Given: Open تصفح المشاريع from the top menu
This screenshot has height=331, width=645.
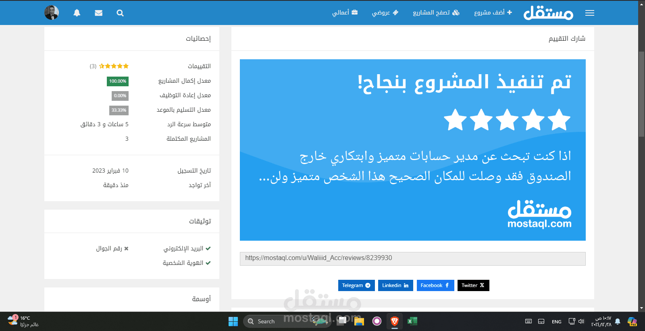Looking at the screenshot, I should pyautogui.click(x=436, y=12).
